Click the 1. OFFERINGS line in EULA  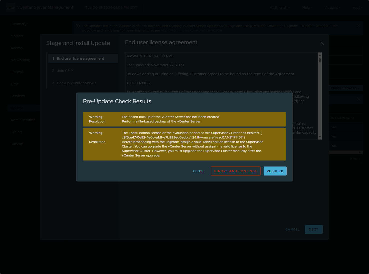(x=138, y=83)
